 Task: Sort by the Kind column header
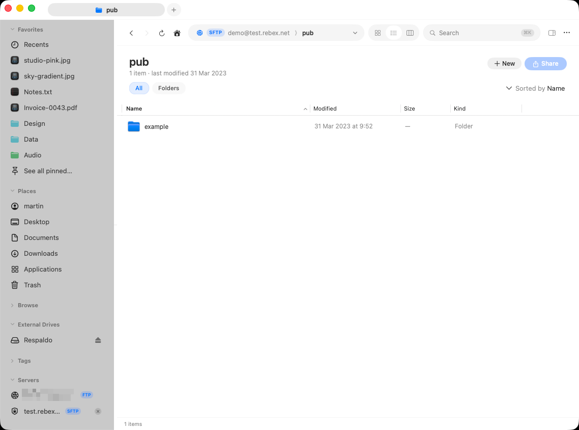(x=486, y=109)
